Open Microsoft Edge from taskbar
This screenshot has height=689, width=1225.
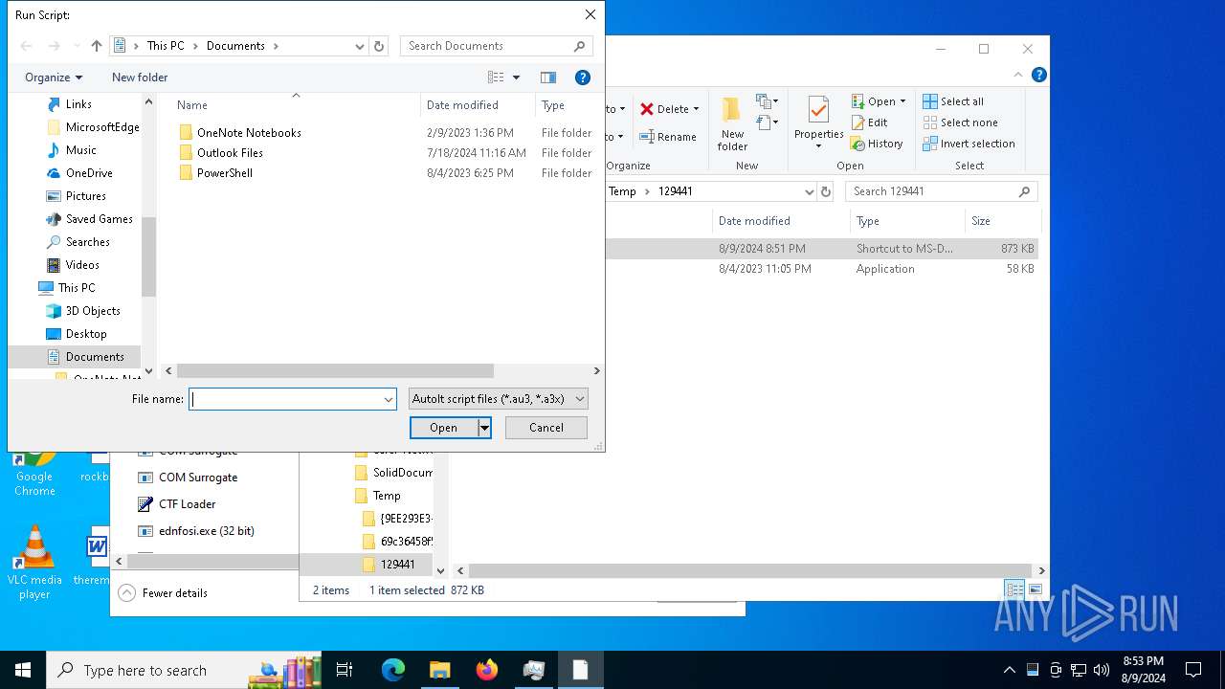point(393,670)
